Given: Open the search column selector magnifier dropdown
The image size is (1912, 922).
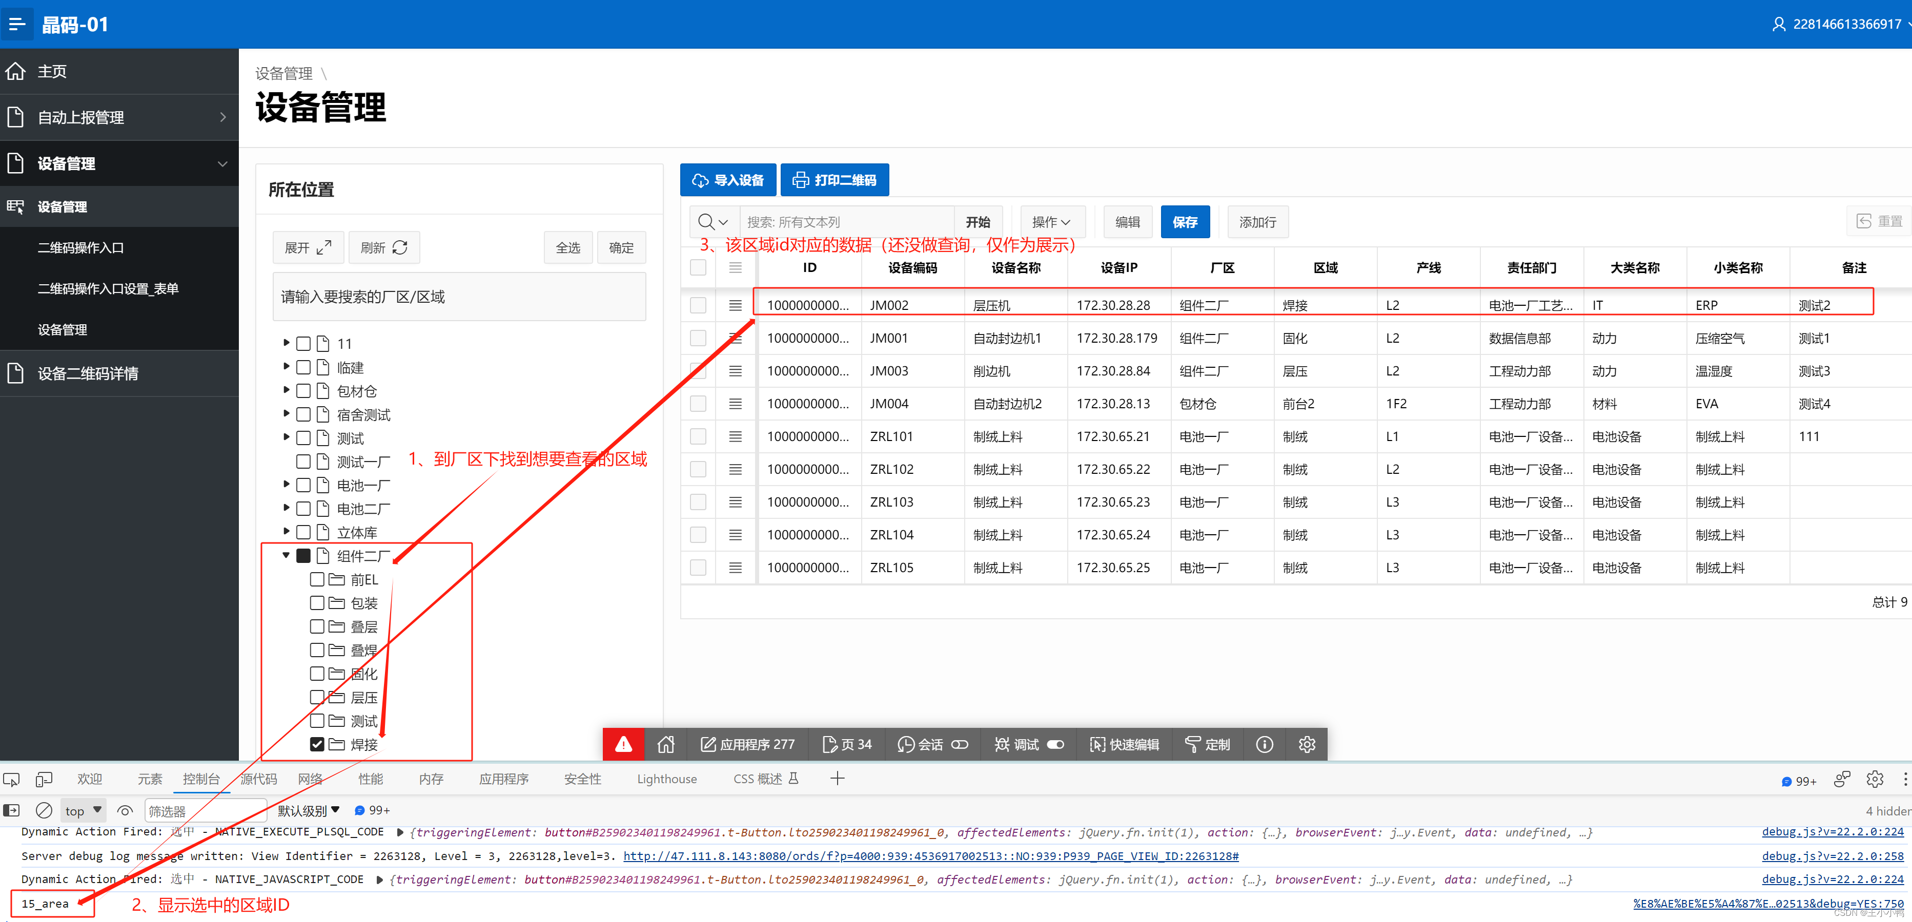Looking at the screenshot, I should [x=714, y=222].
